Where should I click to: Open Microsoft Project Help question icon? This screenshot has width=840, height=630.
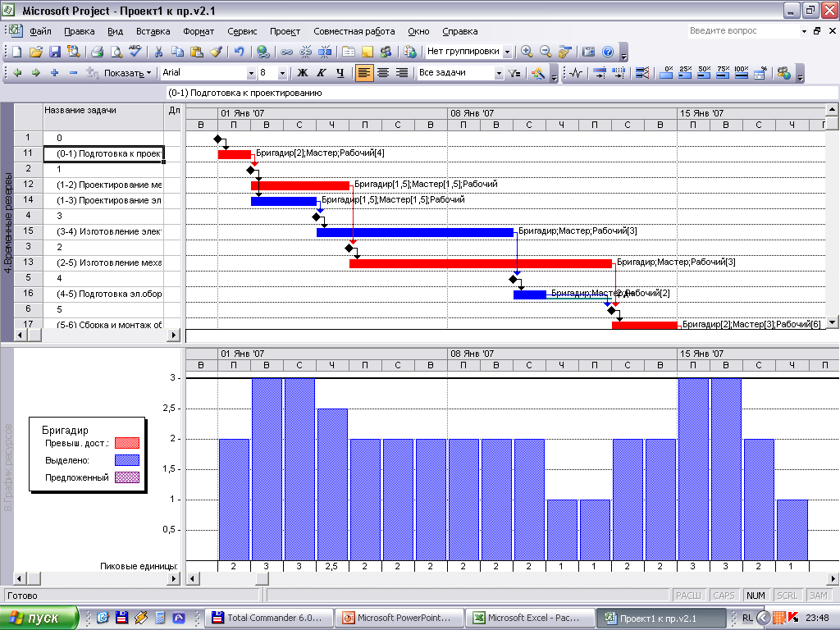[608, 52]
